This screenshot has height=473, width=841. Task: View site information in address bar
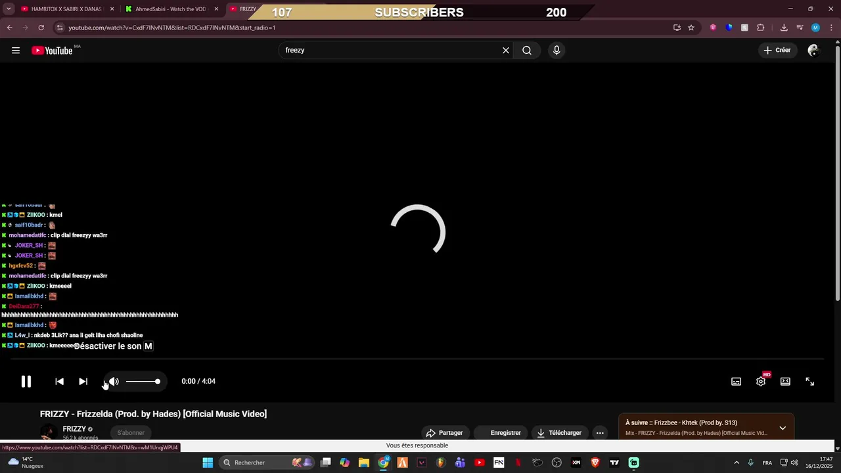60,28
